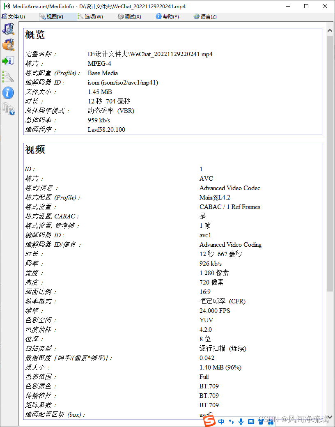Screen dimensions: 335x427
Task: Open the 文件(U) menu
Action: [14, 16]
